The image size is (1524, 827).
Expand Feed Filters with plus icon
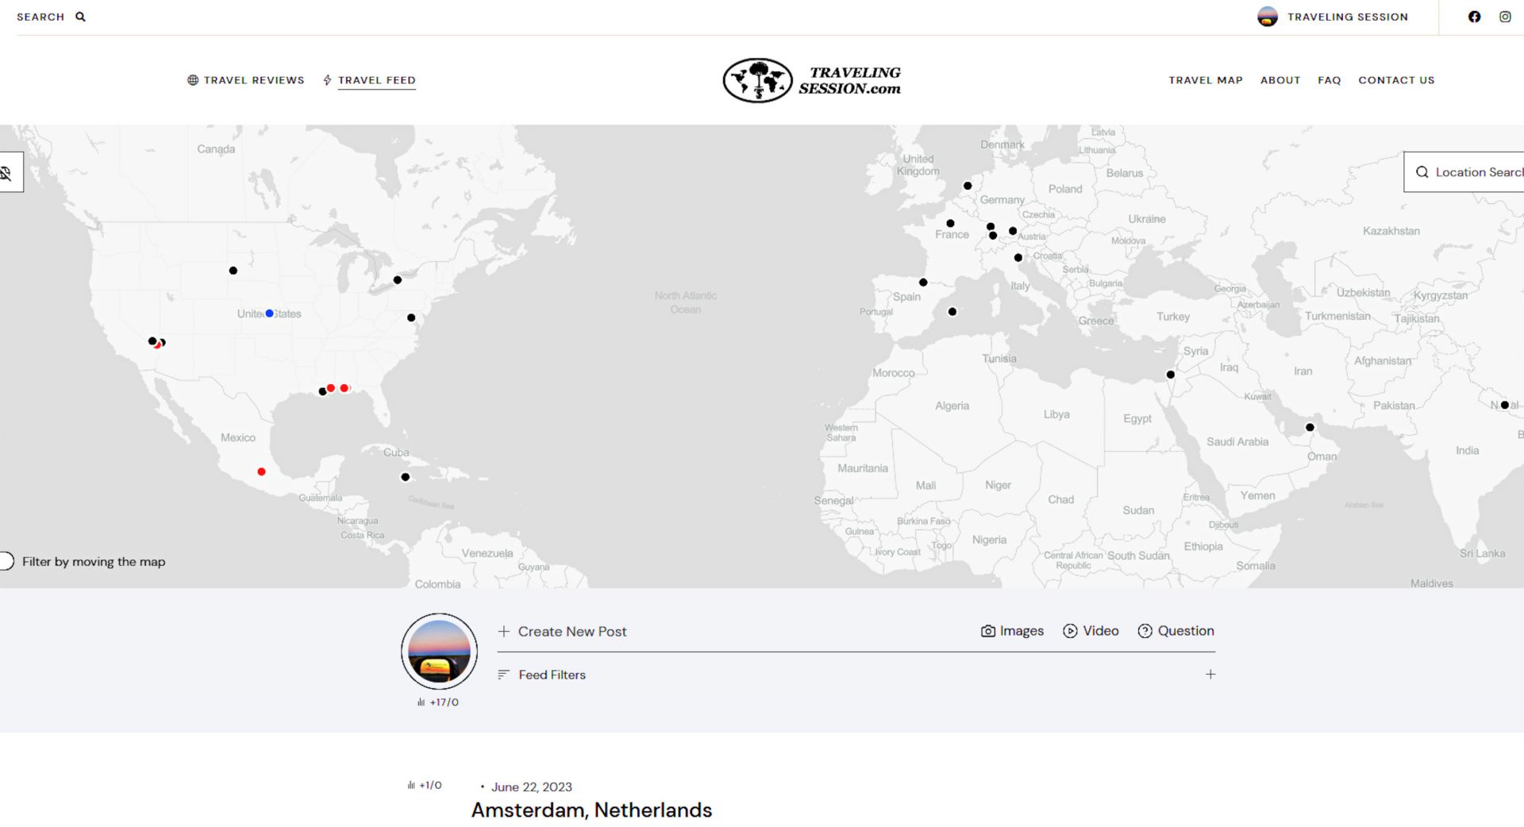[x=1210, y=675]
